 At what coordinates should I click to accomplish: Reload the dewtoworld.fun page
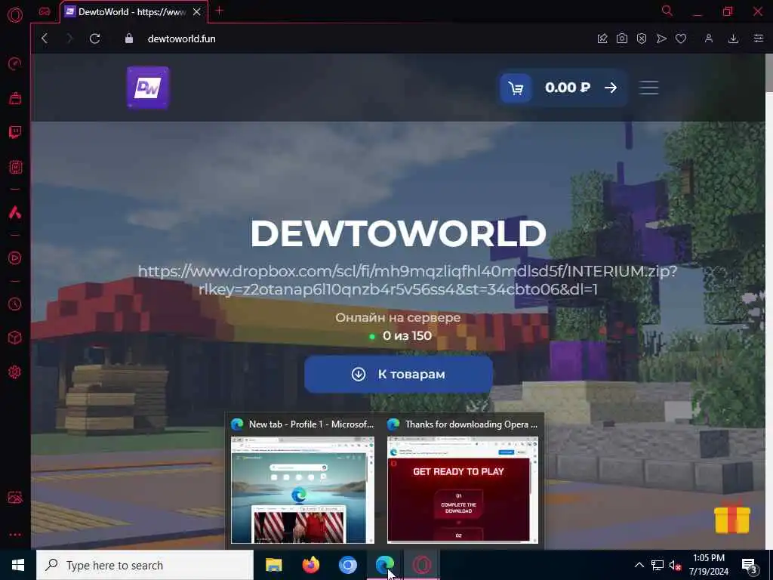pyautogui.click(x=94, y=39)
